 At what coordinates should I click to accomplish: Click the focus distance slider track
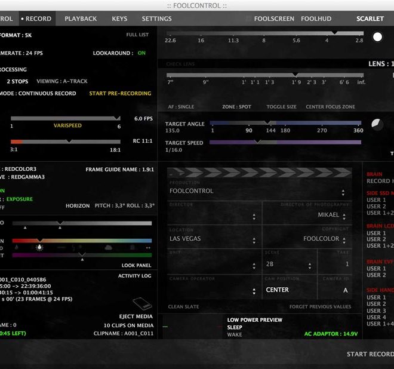pos(265,75)
